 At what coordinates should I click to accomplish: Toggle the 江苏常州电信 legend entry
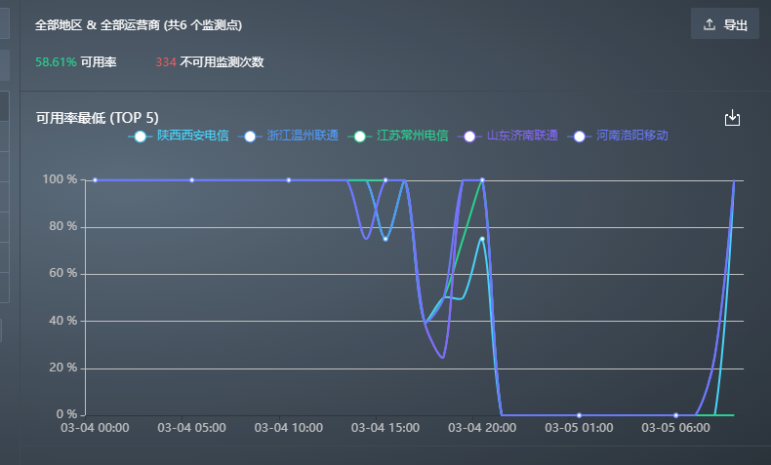401,136
